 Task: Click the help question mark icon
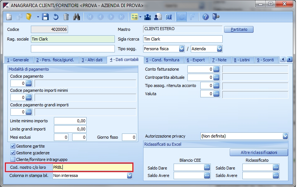click(x=206, y=17)
